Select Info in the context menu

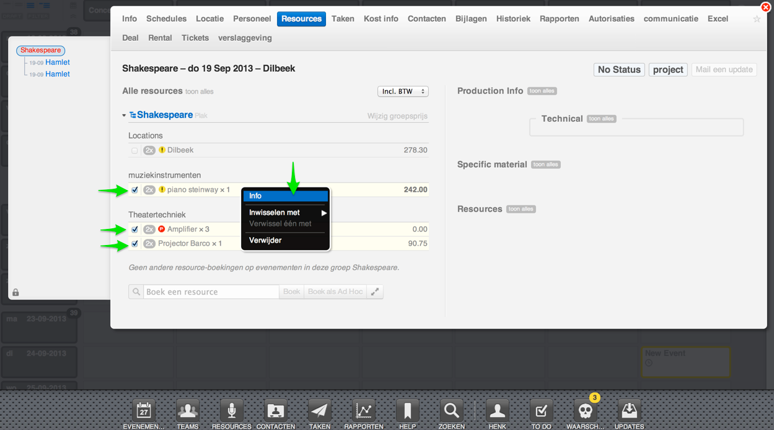click(285, 196)
